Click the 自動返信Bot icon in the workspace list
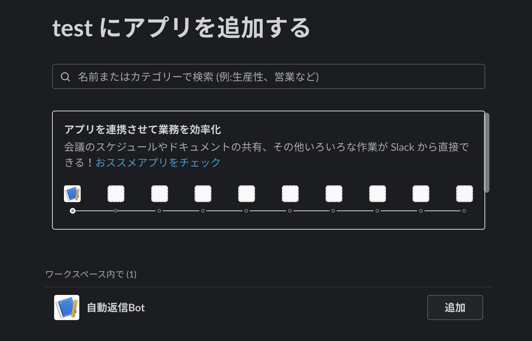 tap(66, 307)
